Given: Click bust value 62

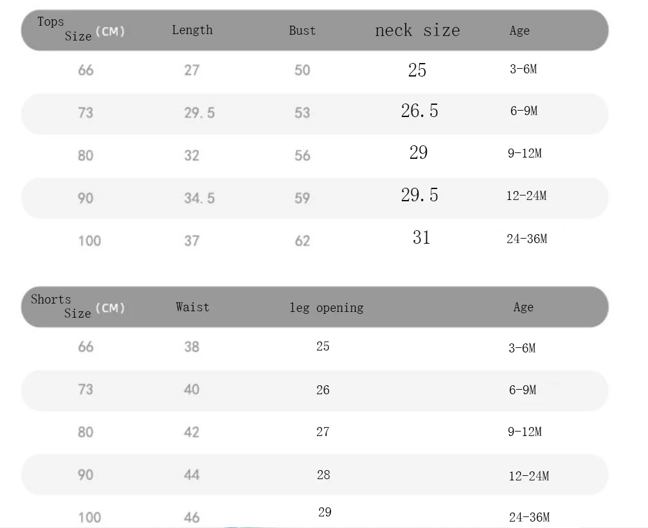Looking at the screenshot, I should [x=302, y=241].
